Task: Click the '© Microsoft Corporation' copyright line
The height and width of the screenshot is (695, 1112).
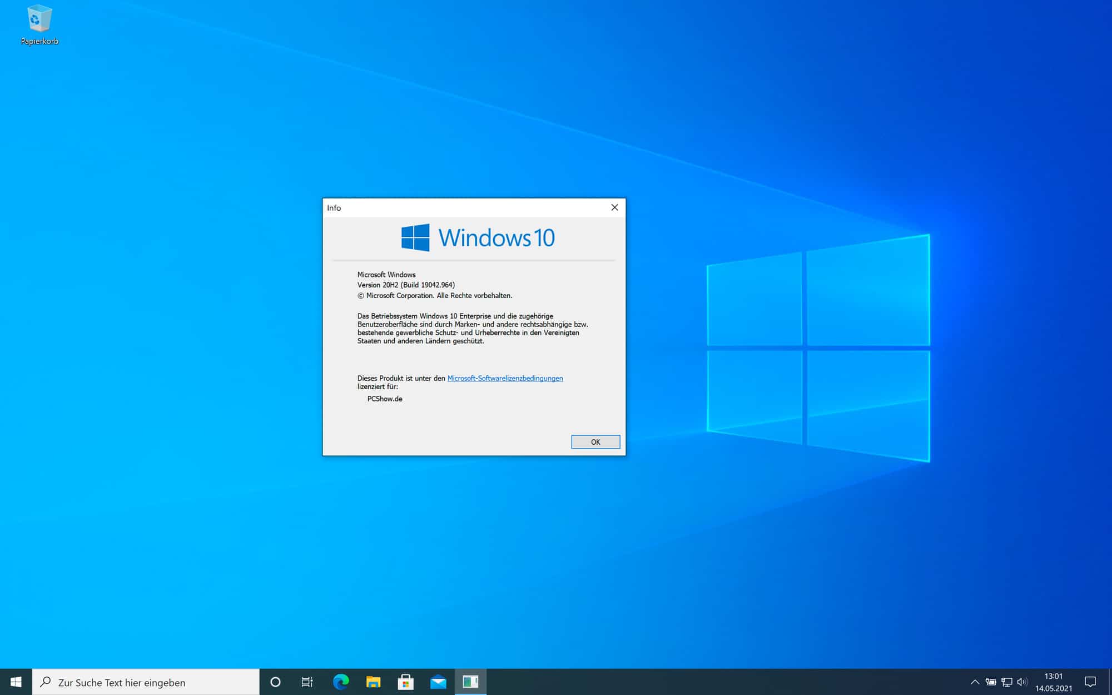Action: point(435,296)
